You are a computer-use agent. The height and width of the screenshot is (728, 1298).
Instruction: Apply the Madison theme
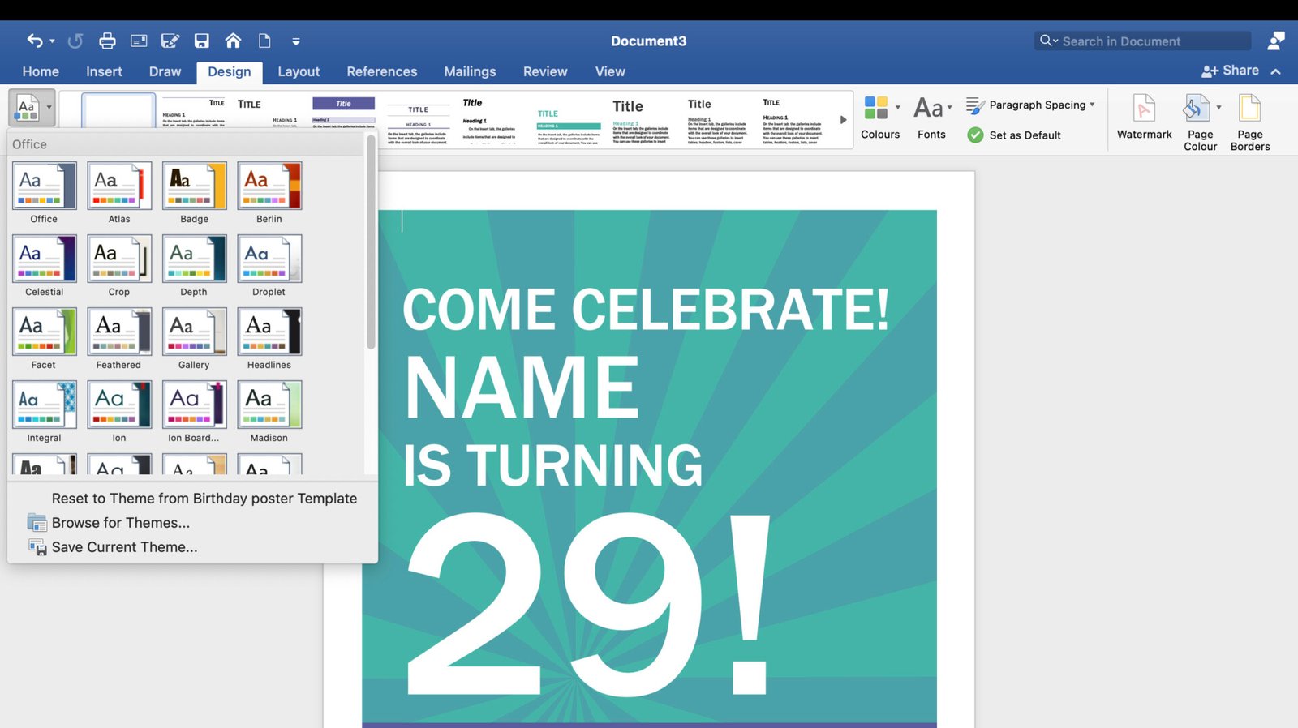[269, 405]
